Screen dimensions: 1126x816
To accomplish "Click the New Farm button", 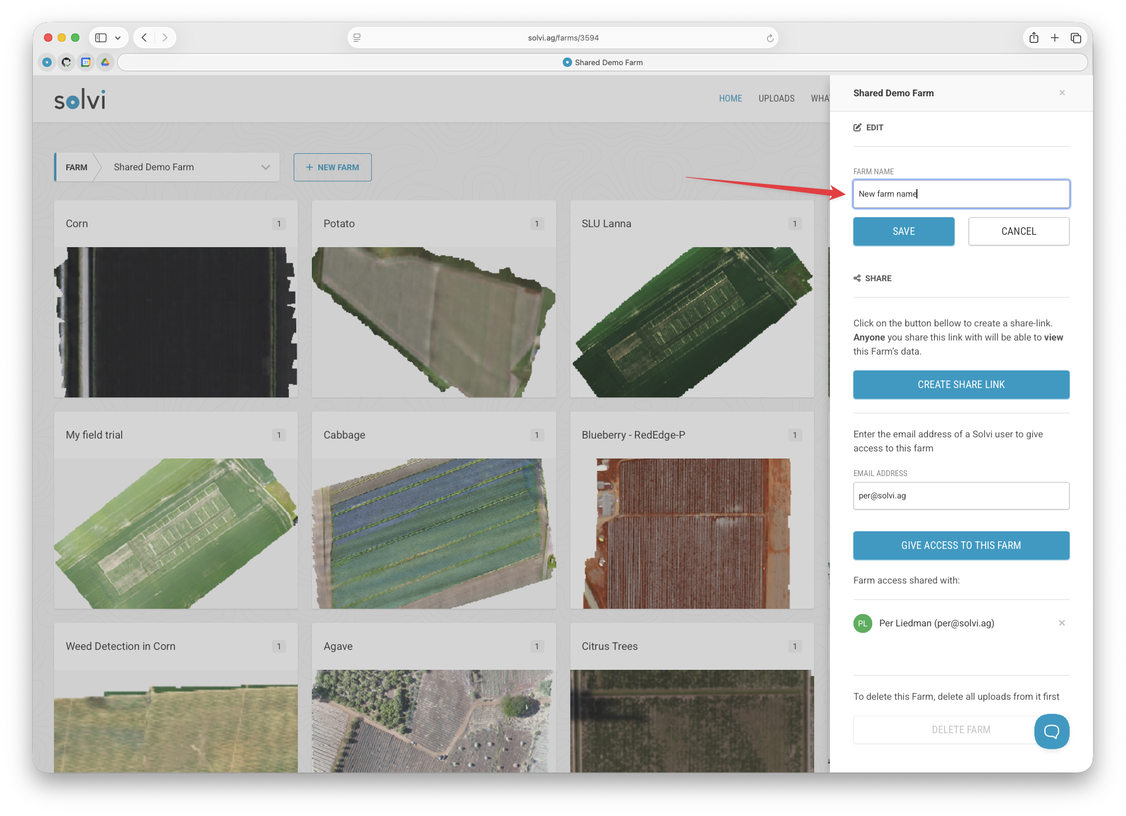I will coord(332,167).
